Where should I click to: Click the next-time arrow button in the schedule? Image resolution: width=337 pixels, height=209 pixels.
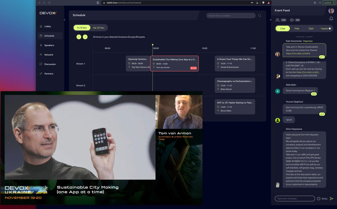tap(85, 37)
